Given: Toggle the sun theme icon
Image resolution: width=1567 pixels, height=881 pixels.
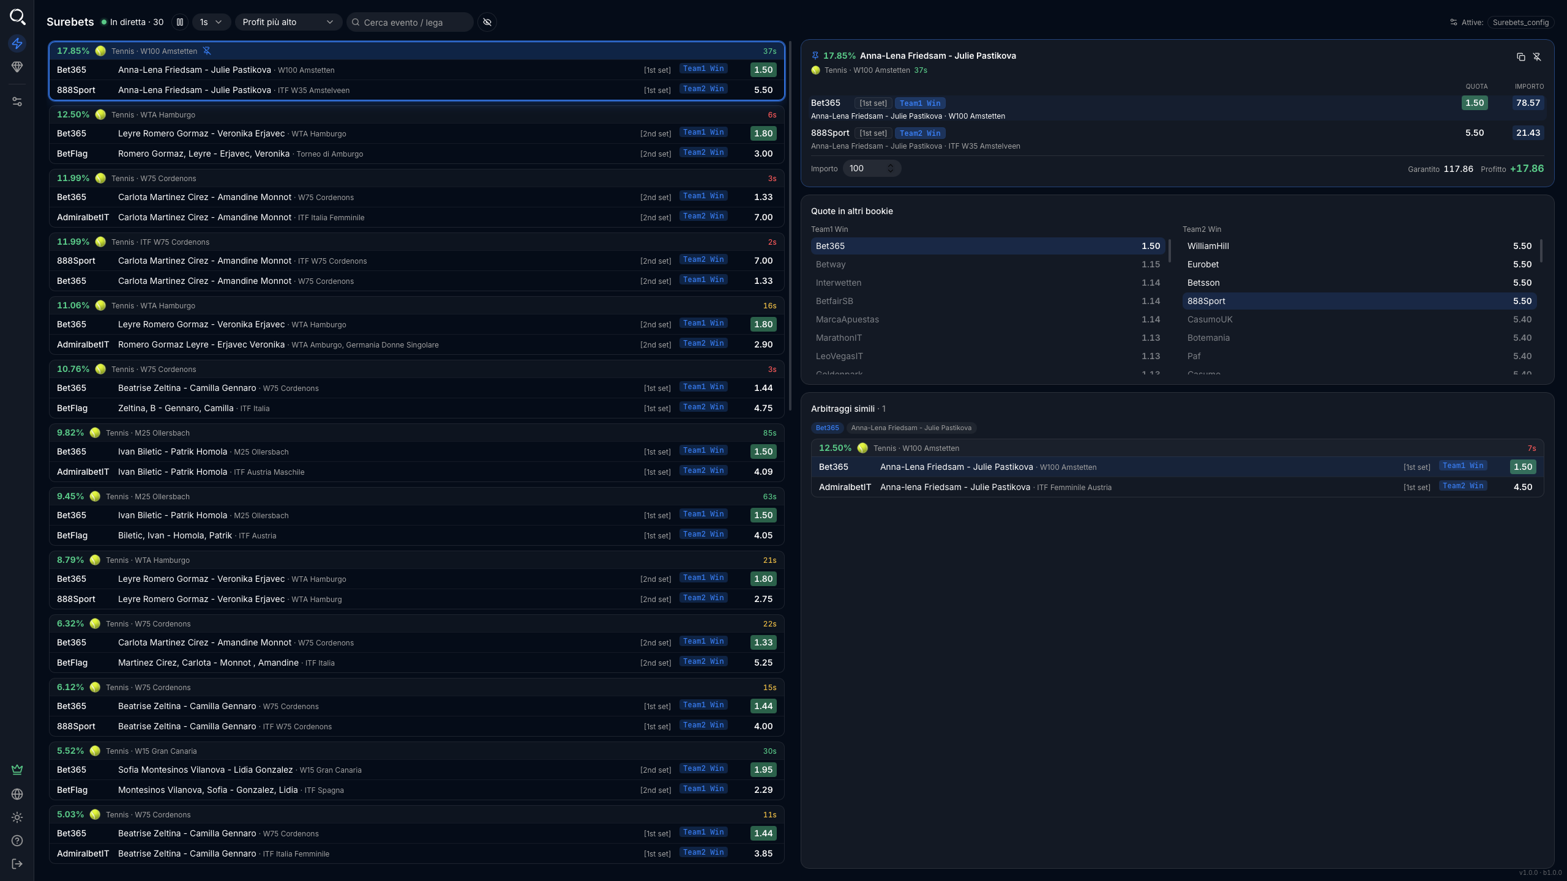Looking at the screenshot, I should click(17, 817).
